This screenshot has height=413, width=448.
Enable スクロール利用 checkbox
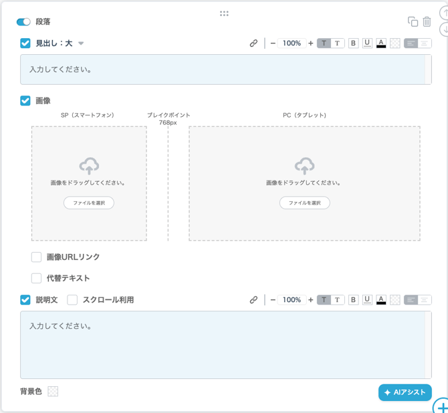coord(72,299)
